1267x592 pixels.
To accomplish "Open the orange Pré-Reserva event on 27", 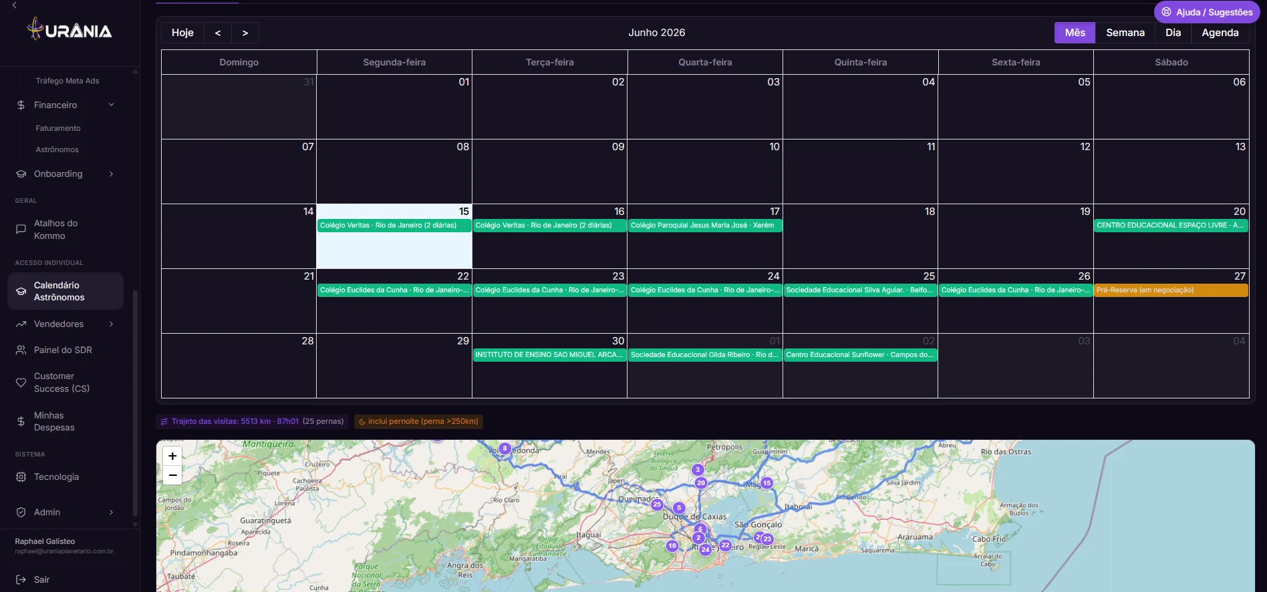I will [1171, 290].
